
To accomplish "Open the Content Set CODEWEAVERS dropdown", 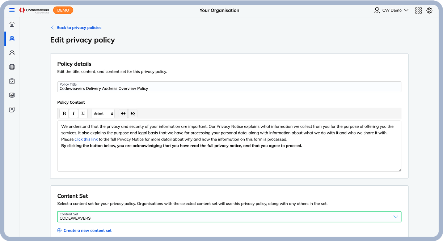I will coord(229,216).
